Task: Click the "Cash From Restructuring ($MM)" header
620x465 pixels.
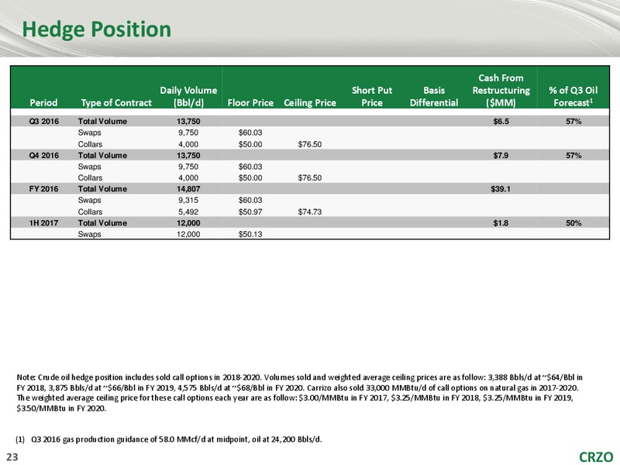Action: click(501, 91)
